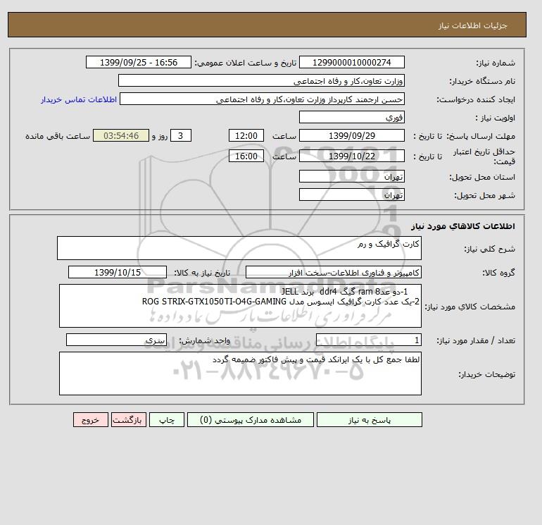542x525 pixels.
Task: Click the item specifications text area
Action: (x=240, y=306)
